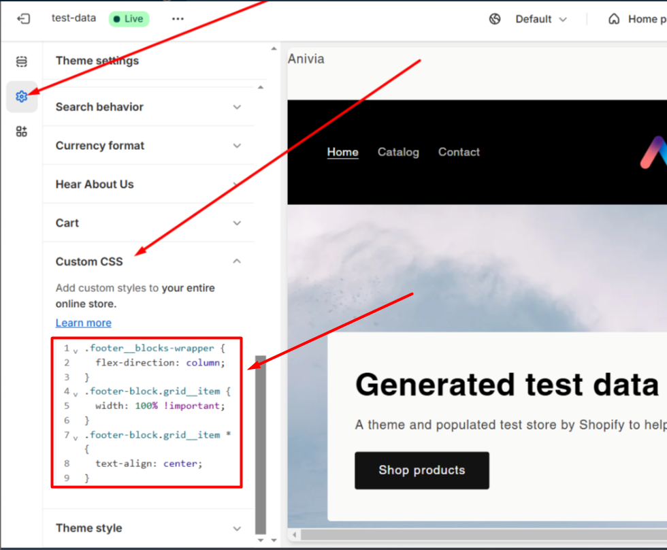Click the exit editor back icon
667x550 pixels.
23,18
